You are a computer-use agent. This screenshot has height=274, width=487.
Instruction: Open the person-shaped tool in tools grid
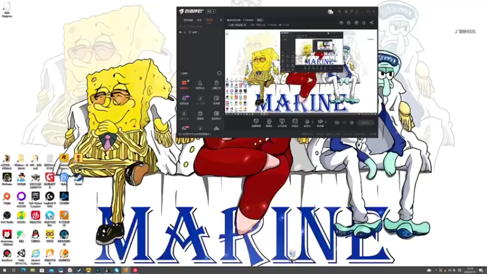coord(200,84)
